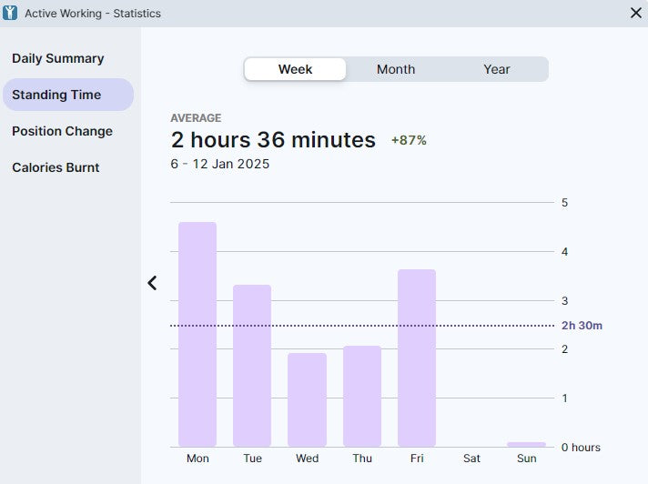Select the Wednesday bar in chart

tap(307, 399)
